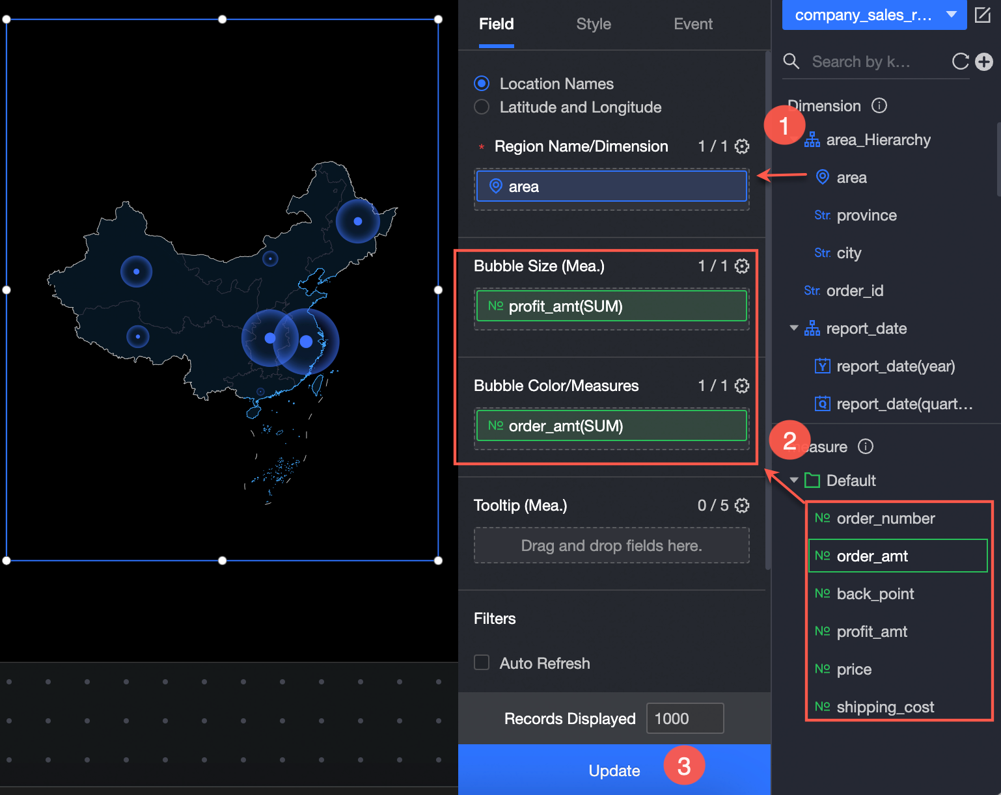Click the Records Displayed input box

tap(685, 718)
